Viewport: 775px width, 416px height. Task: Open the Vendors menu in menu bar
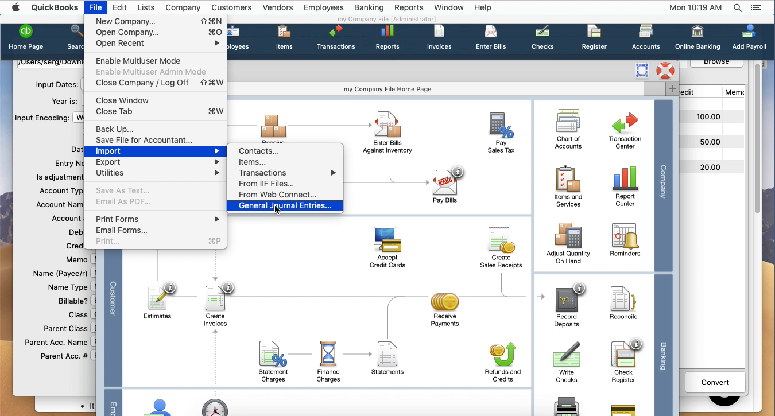click(x=277, y=7)
